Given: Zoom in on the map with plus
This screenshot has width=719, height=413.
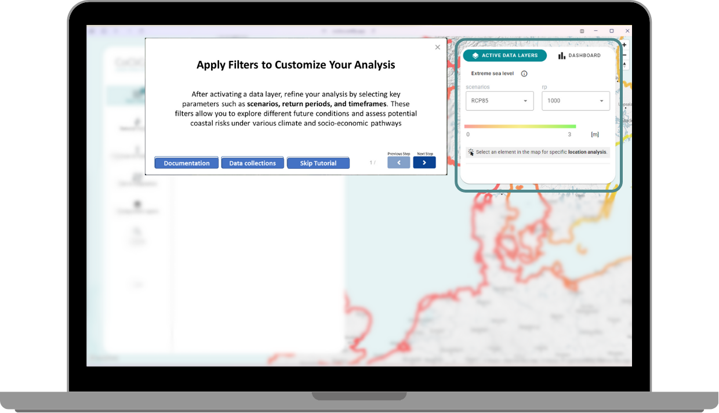Looking at the screenshot, I should pos(624,45).
